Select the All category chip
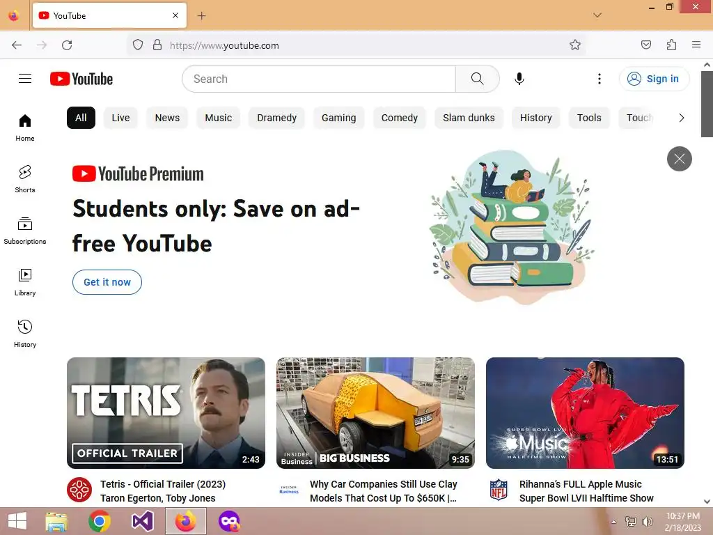The image size is (713, 535). click(81, 118)
